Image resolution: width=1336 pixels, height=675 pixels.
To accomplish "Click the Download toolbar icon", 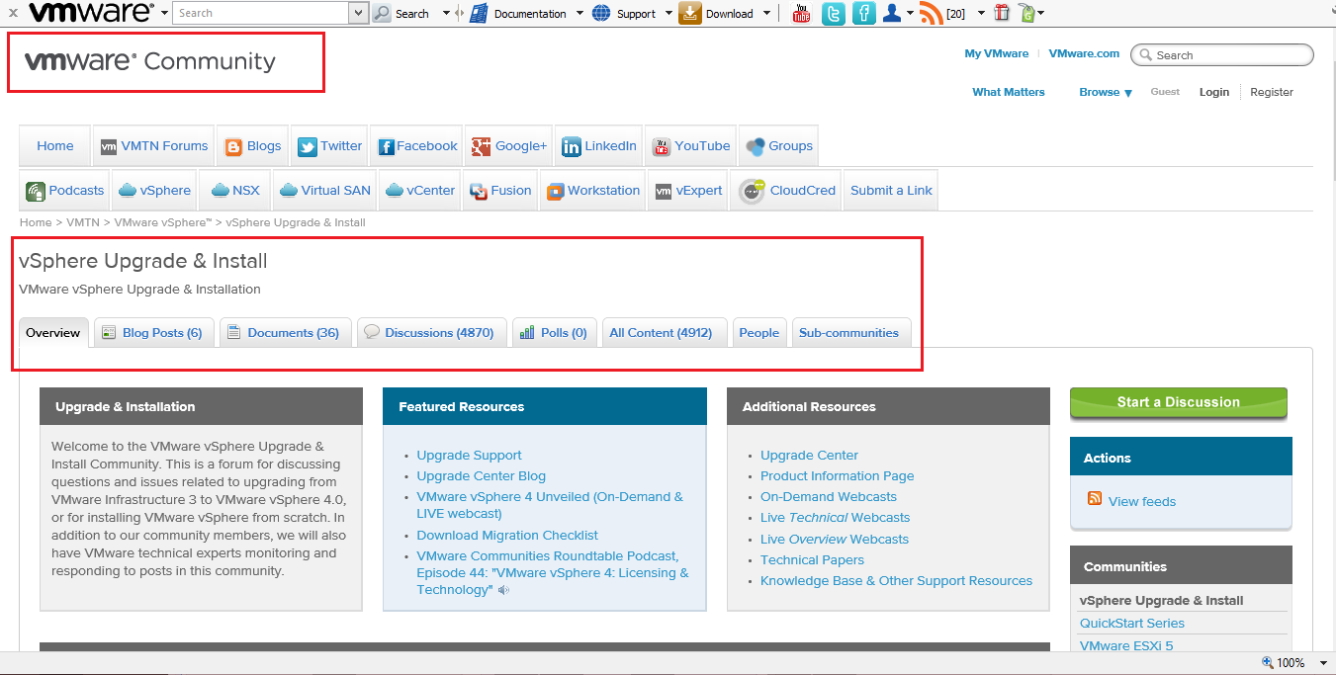I will point(690,13).
